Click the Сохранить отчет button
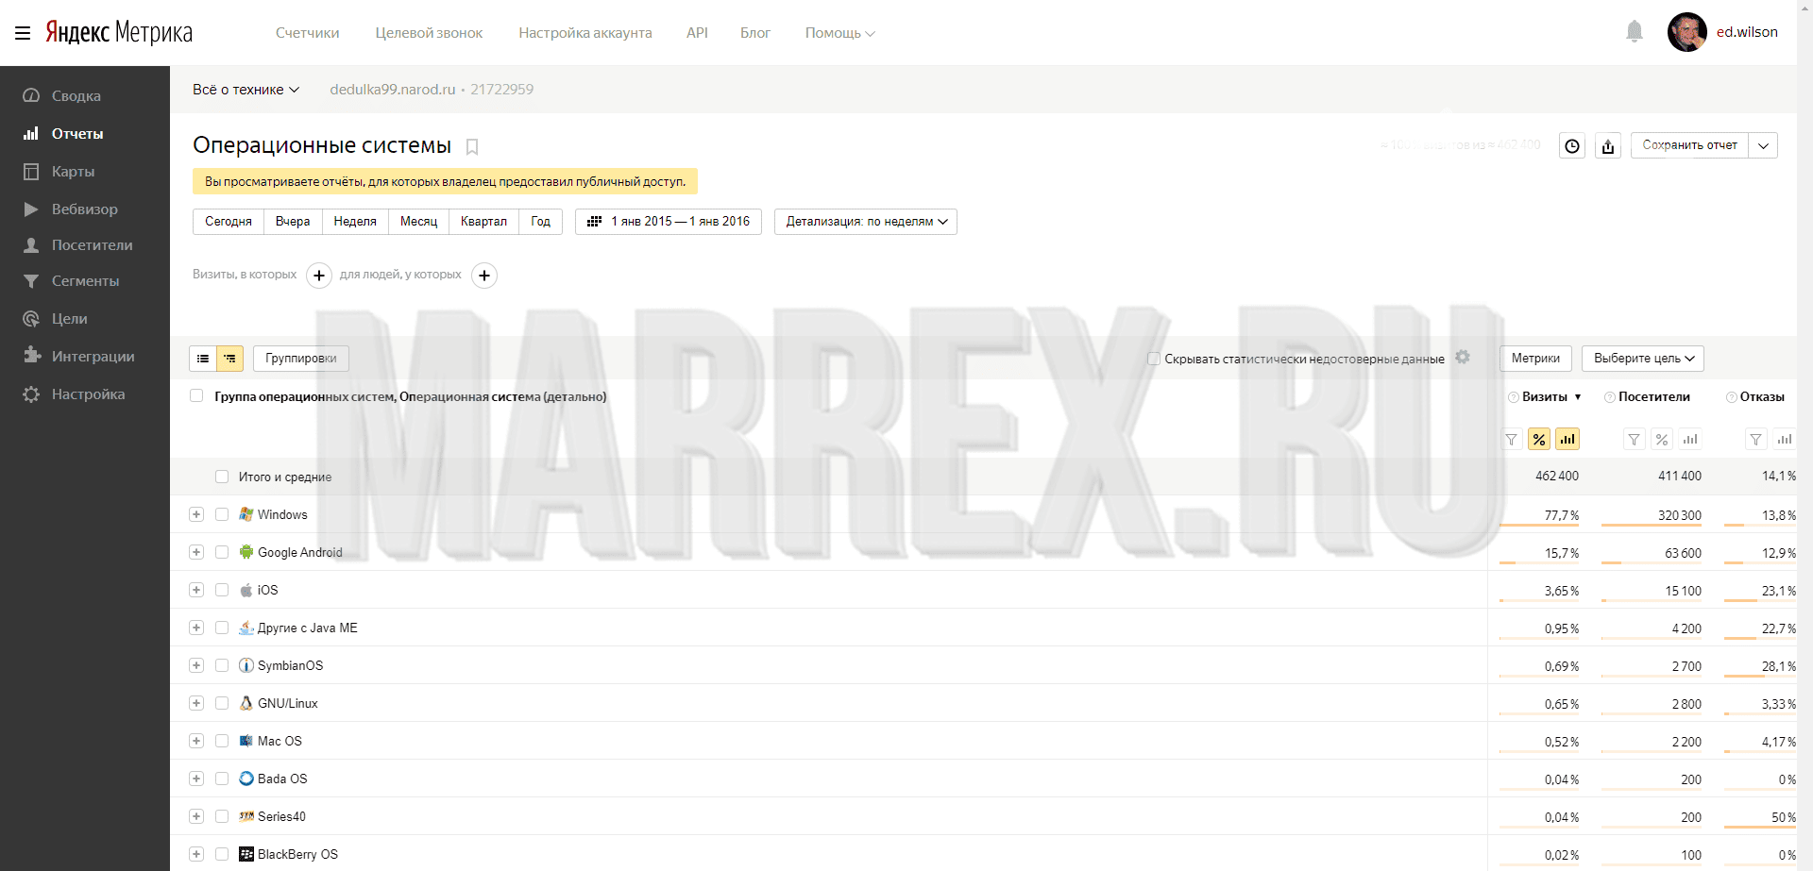 click(1689, 145)
